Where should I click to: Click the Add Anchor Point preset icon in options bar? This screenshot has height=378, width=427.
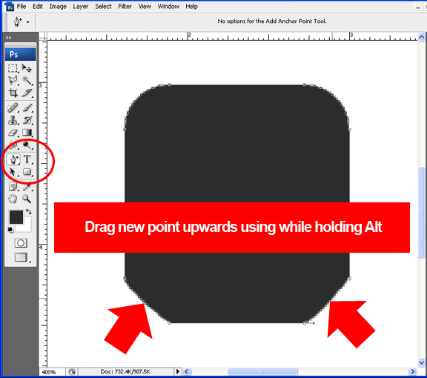point(18,21)
